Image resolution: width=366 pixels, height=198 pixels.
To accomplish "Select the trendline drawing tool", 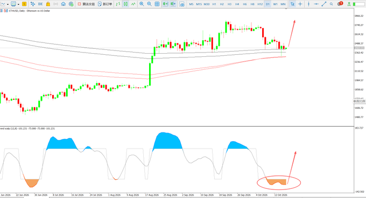I will tap(324, 4).
